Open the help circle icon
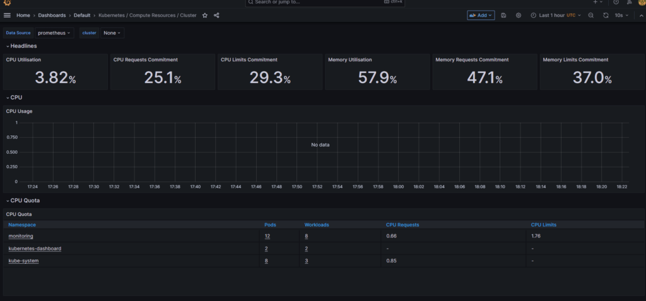Image resolution: width=646 pixels, height=301 pixels. point(616,2)
